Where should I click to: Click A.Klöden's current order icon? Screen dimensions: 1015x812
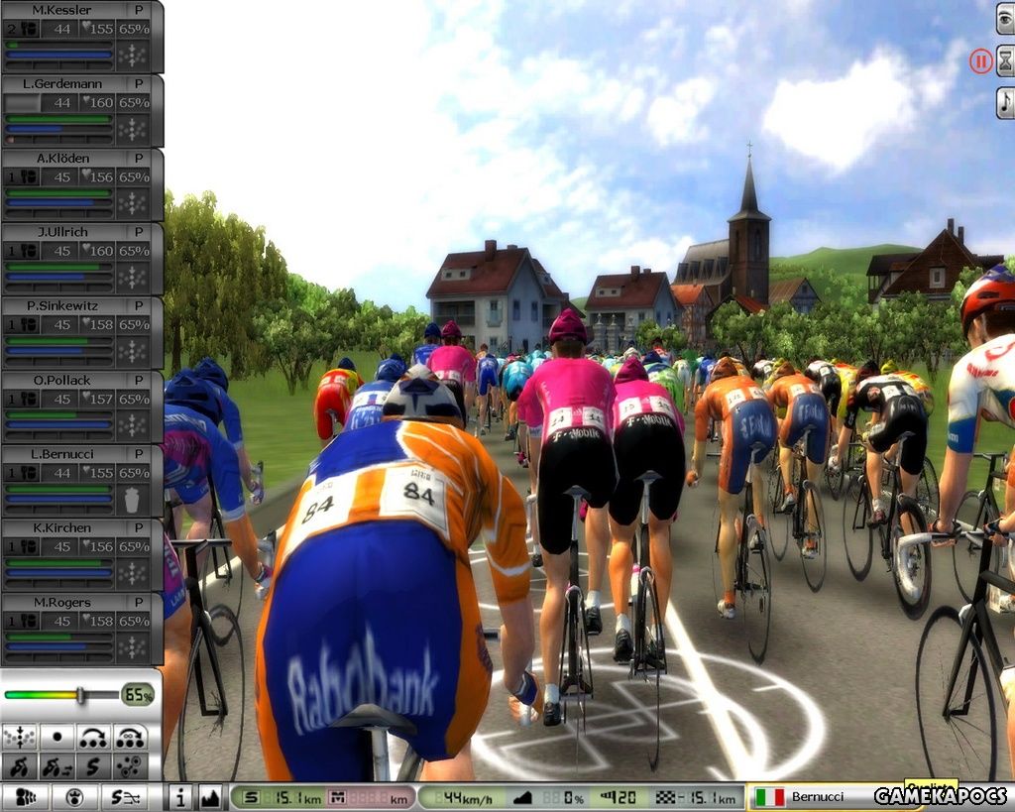pyautogui.click(x=132, y=203)
